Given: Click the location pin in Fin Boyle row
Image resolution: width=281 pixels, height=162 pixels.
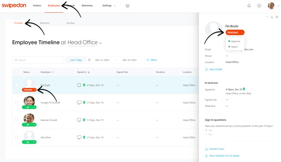Looking at the screenshot, I should 84,85.
